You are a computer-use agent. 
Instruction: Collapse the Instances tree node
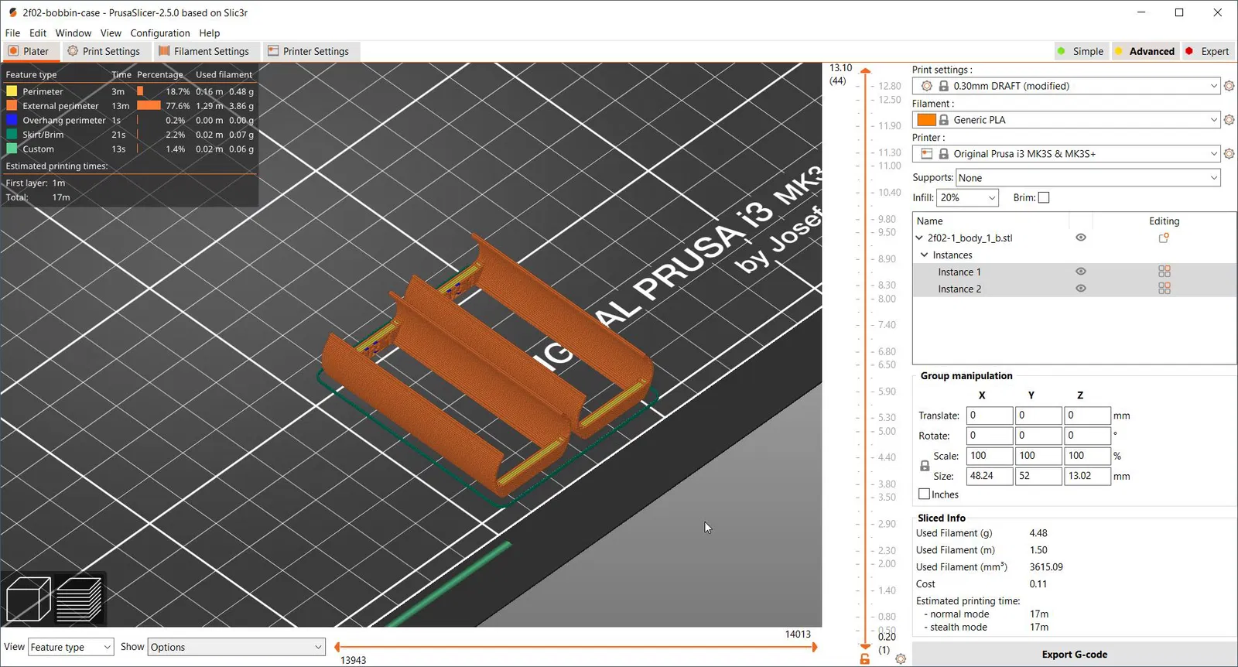(x=924, y=255)
